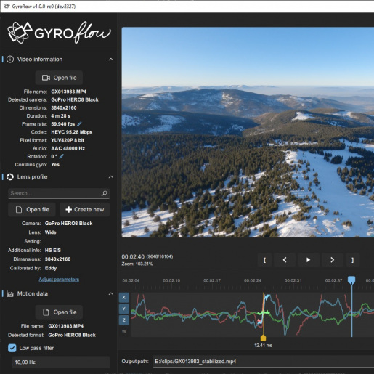Collapse the Motion data section
Image resolution: width=374 pixels, height=374 pixels.
(x=111, y=294)
